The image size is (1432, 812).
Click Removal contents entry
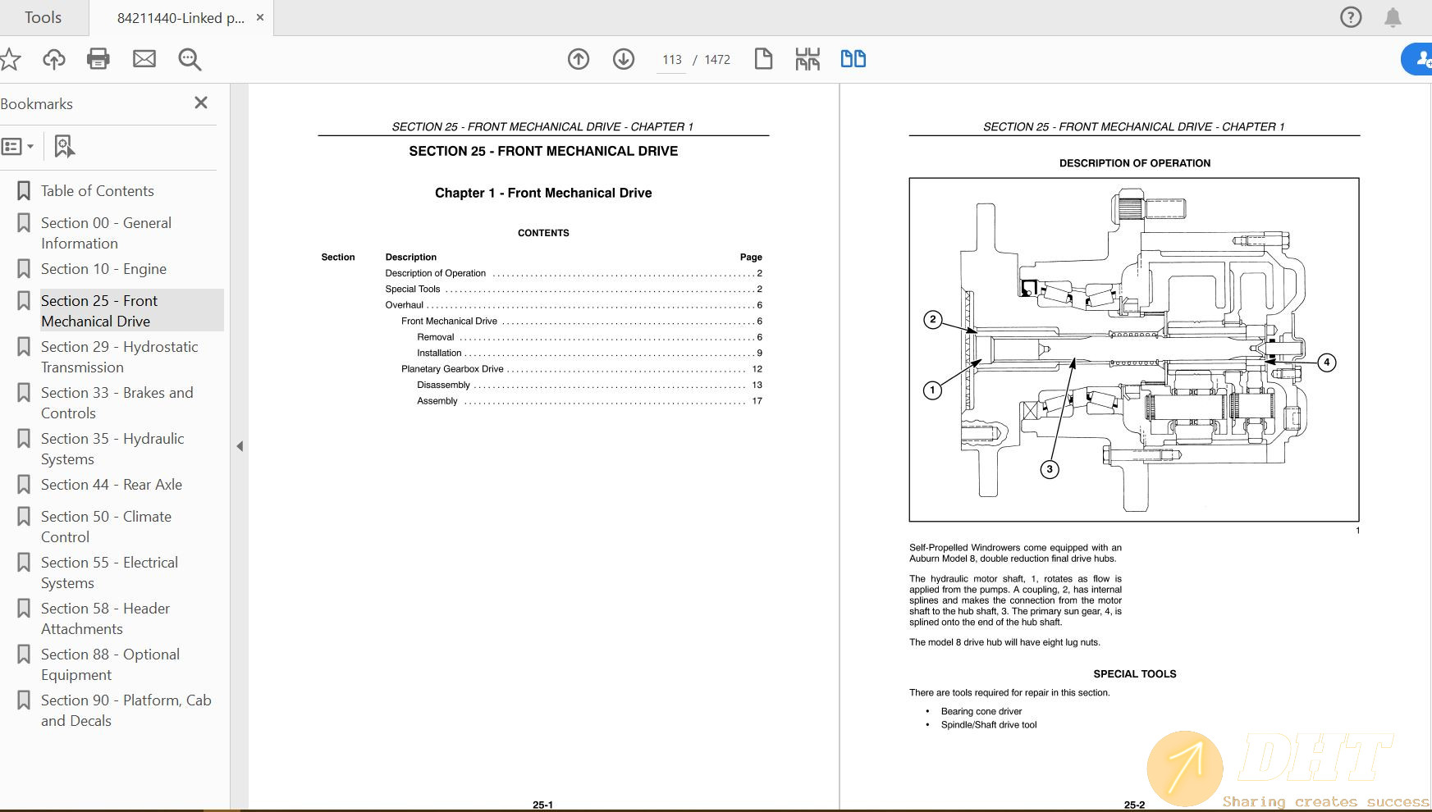589,337
